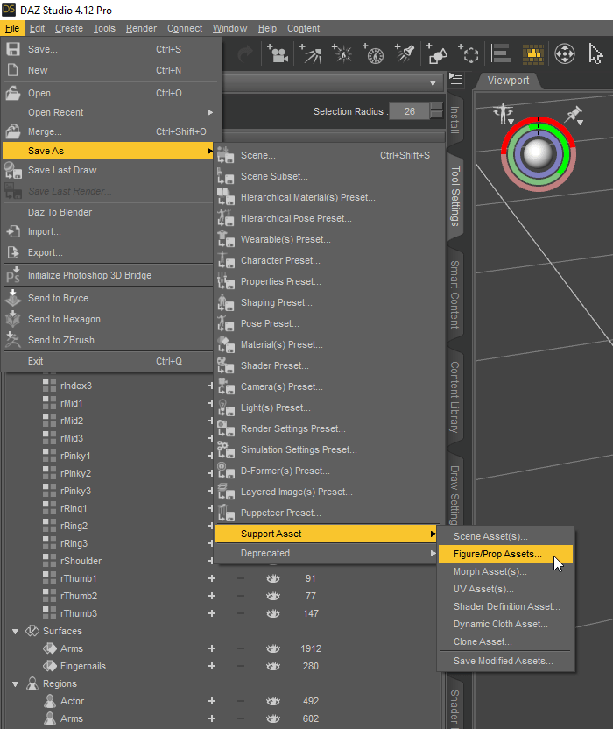Open the Support Asset submenu
Screen dimensions: 613x729
(x=326, y=534)
